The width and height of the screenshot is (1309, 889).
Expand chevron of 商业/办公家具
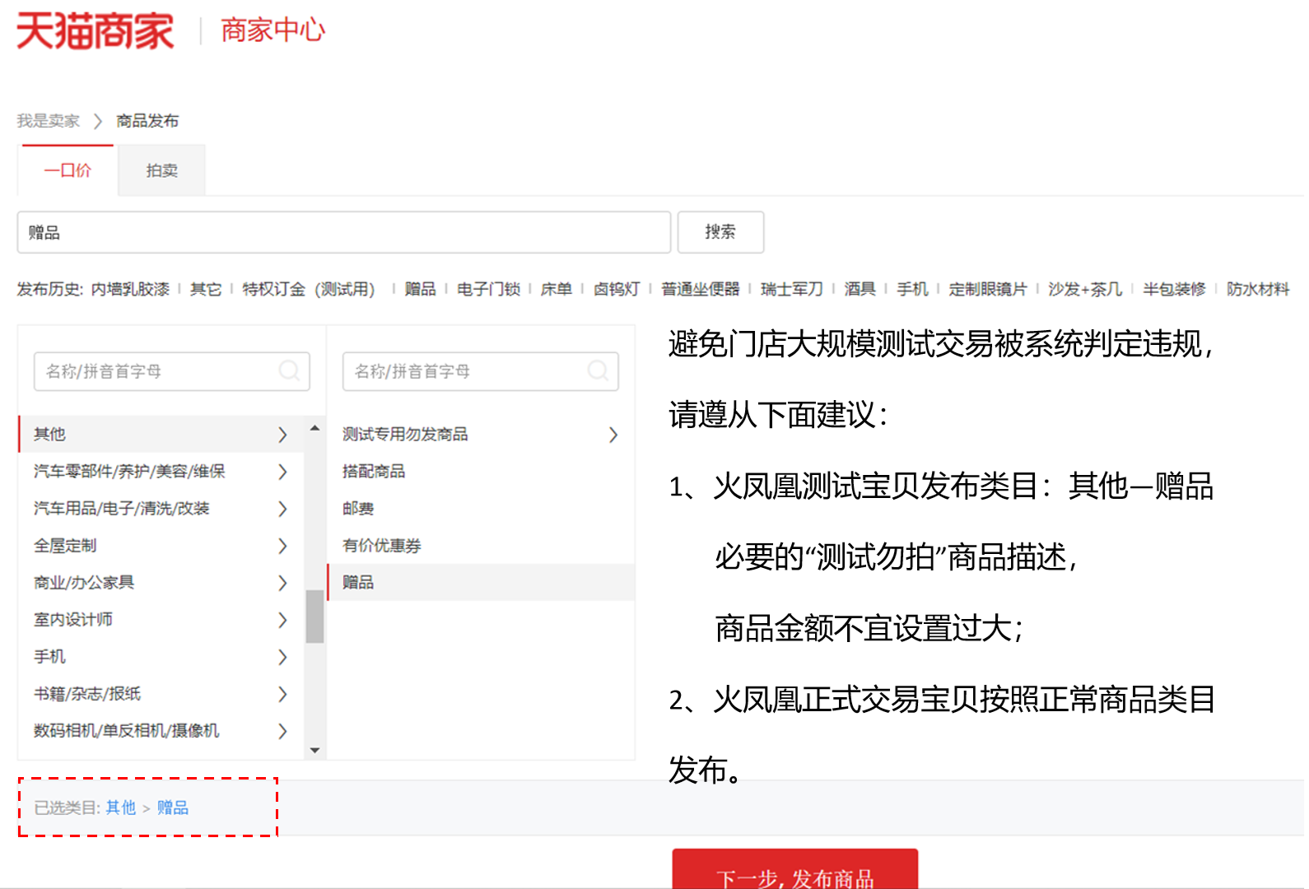[x=282, y=583]
